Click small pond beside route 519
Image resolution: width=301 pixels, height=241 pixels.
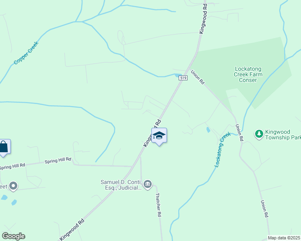pos(178,76)
